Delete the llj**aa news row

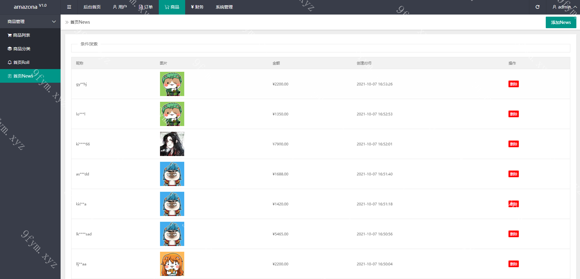(514, 264)
